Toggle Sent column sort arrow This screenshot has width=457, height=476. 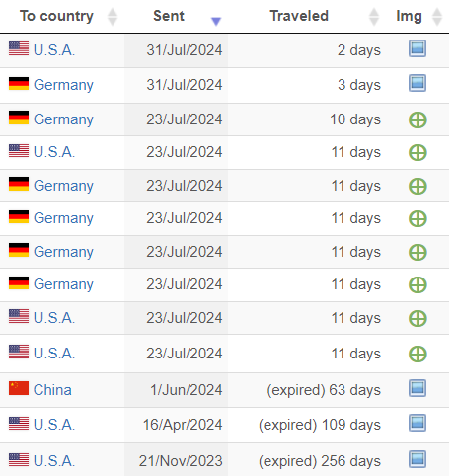[216, 21]
